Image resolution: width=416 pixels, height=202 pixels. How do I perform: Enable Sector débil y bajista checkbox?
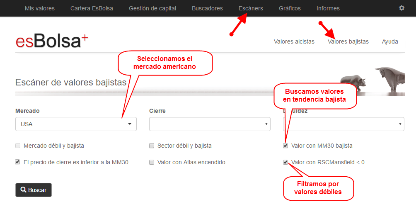click(x=152, y=146)
